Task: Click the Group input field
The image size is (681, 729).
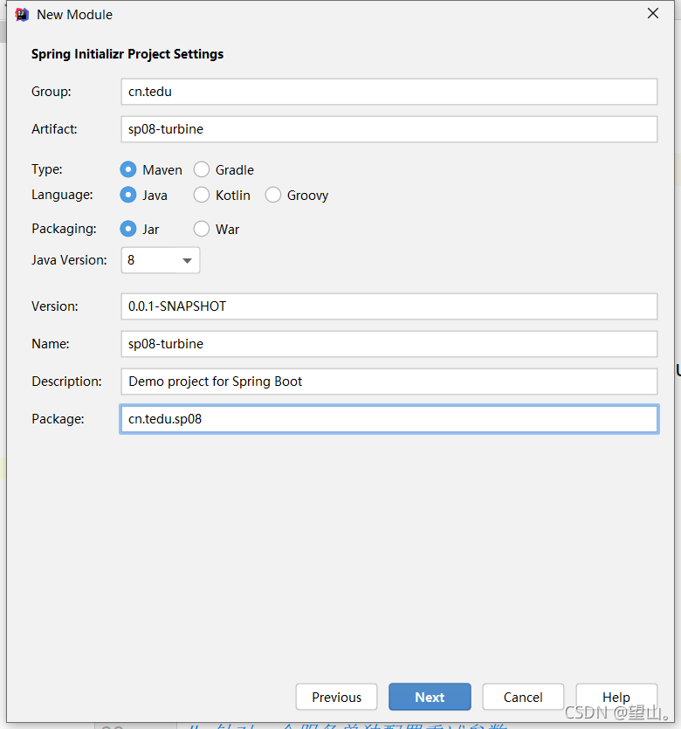Action: tap(389, 92)
